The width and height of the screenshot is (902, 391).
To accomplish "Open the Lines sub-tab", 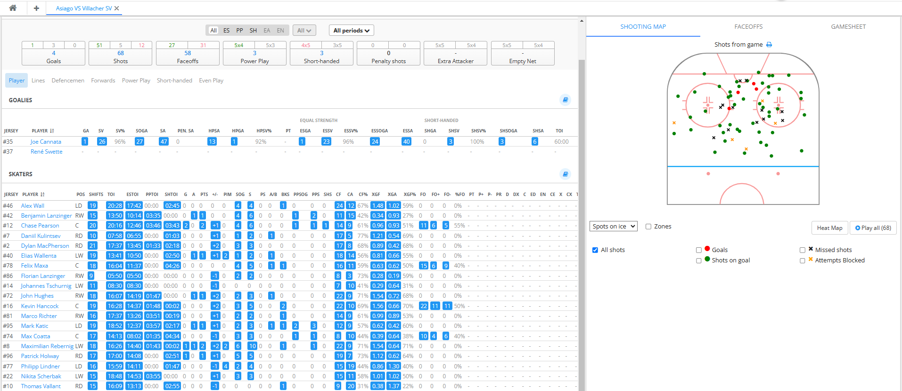I will click(38, 81).
